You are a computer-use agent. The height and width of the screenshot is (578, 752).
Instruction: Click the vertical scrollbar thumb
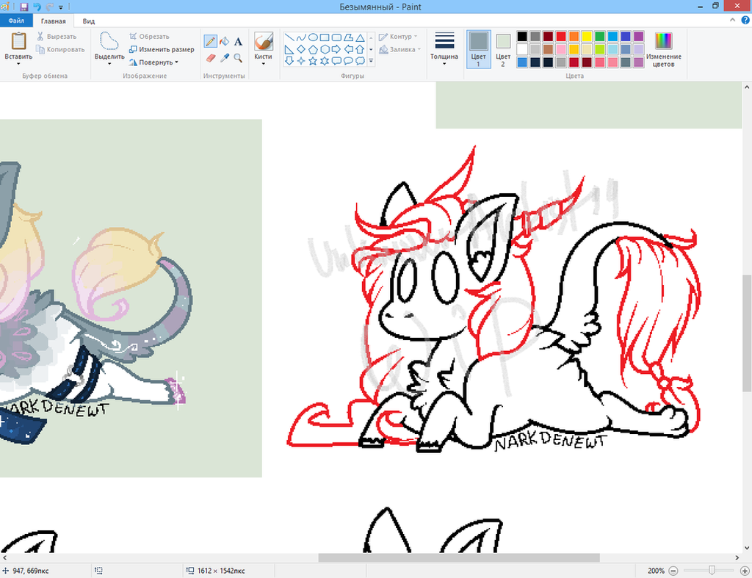[x=747, y=333]
